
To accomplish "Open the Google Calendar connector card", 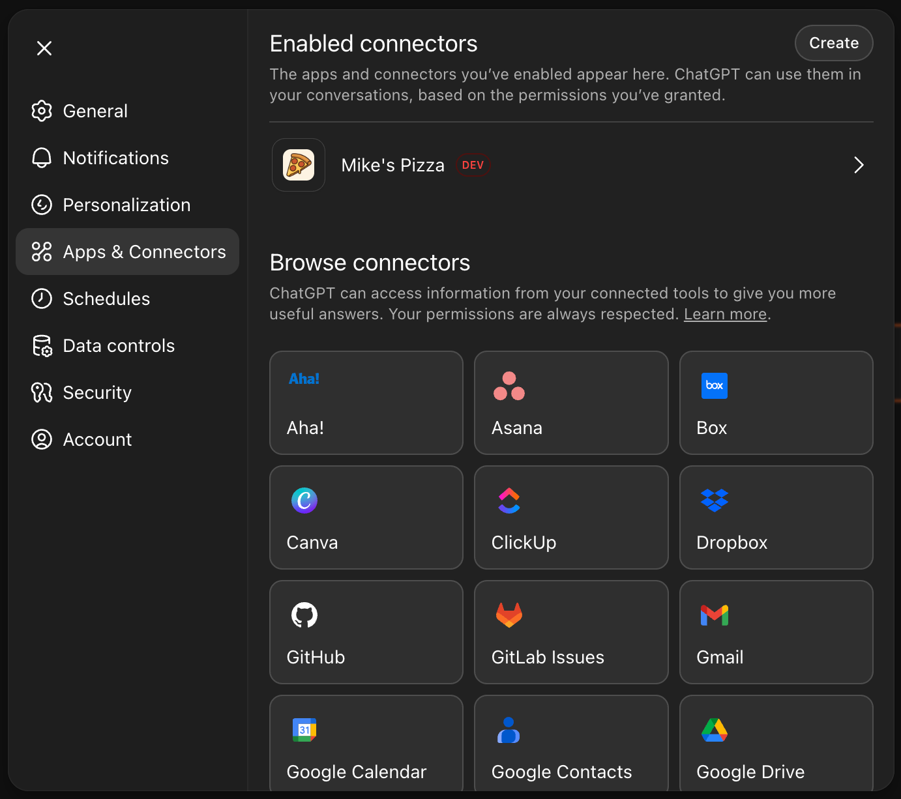I will coord(366,744).
